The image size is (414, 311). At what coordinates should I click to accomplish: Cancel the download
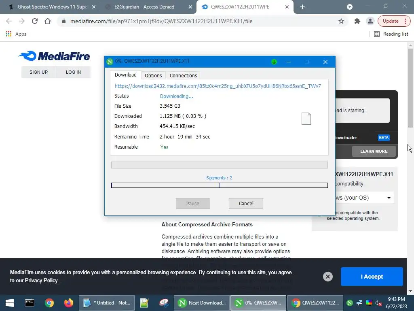coord(246,203)
